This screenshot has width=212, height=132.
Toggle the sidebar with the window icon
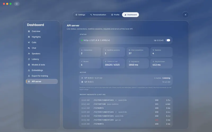point(17,4)
